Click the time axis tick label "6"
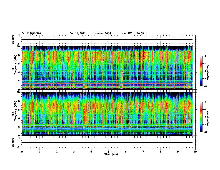The height and width of the screenshot is (170, 220). (x=126, y=152)
